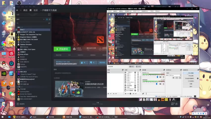The width and height of the screenshot is (211, 119).
Task: Mute the desktop audio speaker icon in OBS
Action: click(x=160, y=84)
